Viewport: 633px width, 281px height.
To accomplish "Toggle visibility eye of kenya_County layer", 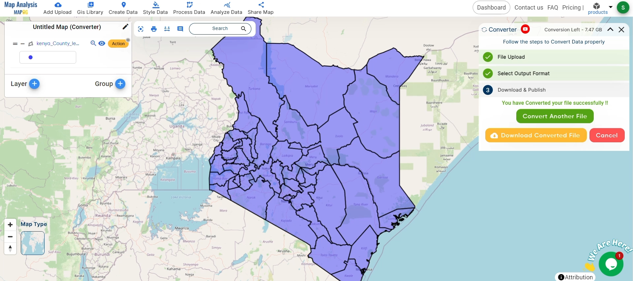I will (x=102, y=43).
